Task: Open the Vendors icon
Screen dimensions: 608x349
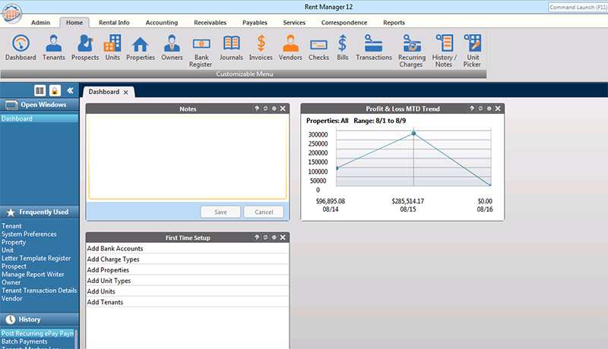Action: [290, 48]
